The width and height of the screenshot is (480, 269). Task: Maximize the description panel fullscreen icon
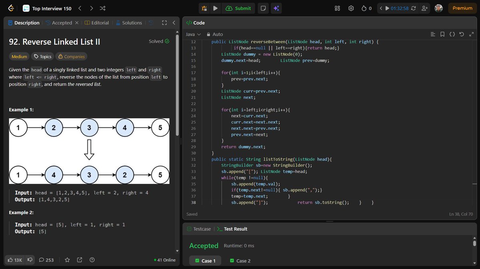click(164, 23)
